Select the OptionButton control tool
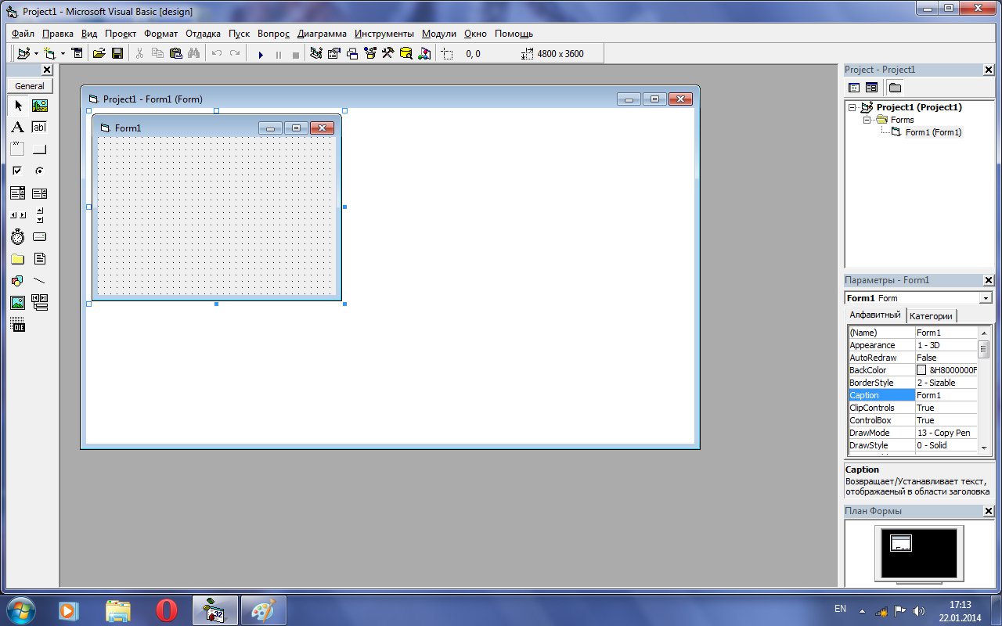Image resolution: width=1002 pixels, height=626 pixels. pos(40,171)
